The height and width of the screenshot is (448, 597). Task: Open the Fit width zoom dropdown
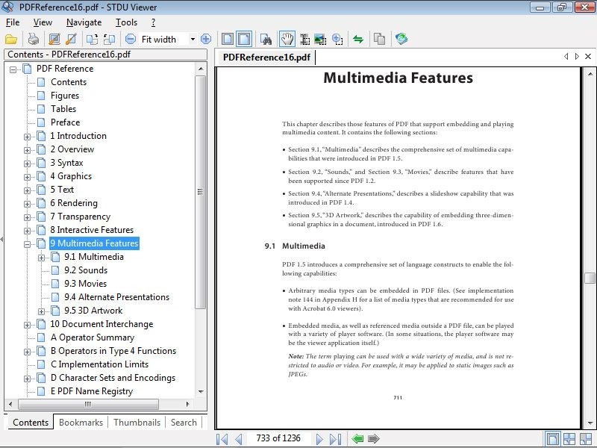(193, 39)
